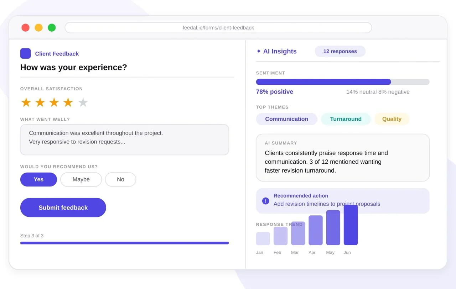
Task: Click the How was your experience heading
Action: click(74, 67)
